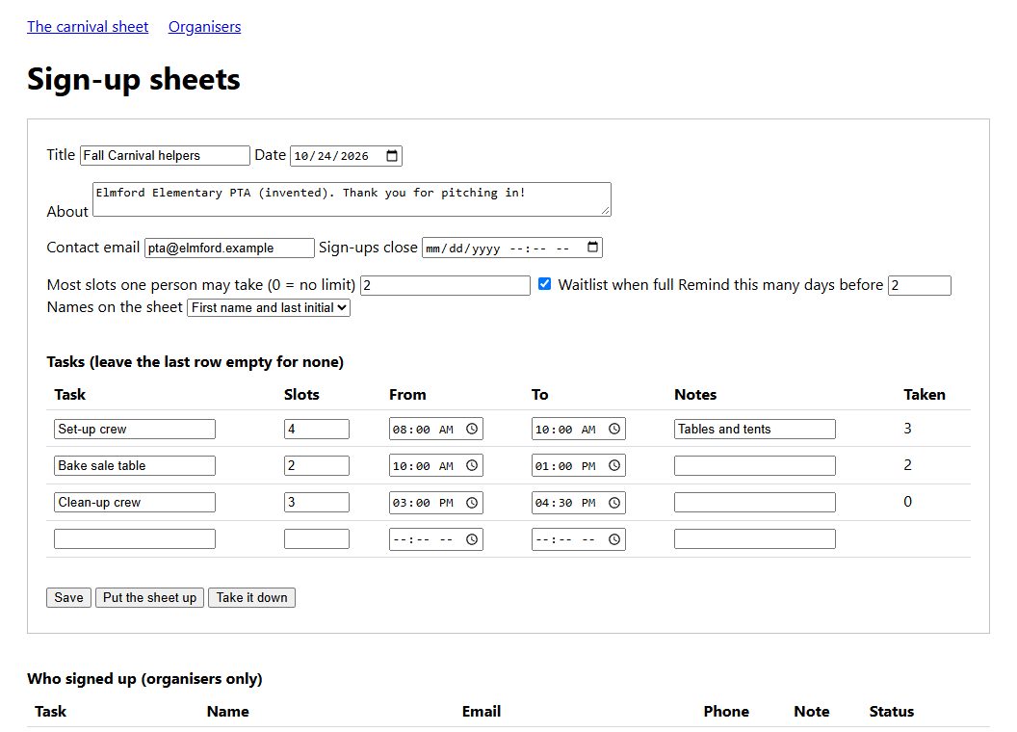Viewport: 1017px width, 732px height.
Task: Click the Contact email field
Action: click(x=229, y=248)
